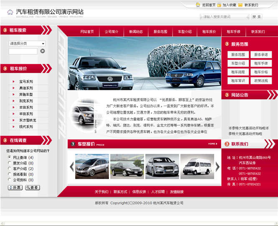Viewport: 278px width, 226px height.
Task: Expand the 宝马系列 list item
Action: pyautogui.click(x=26, y=82)
